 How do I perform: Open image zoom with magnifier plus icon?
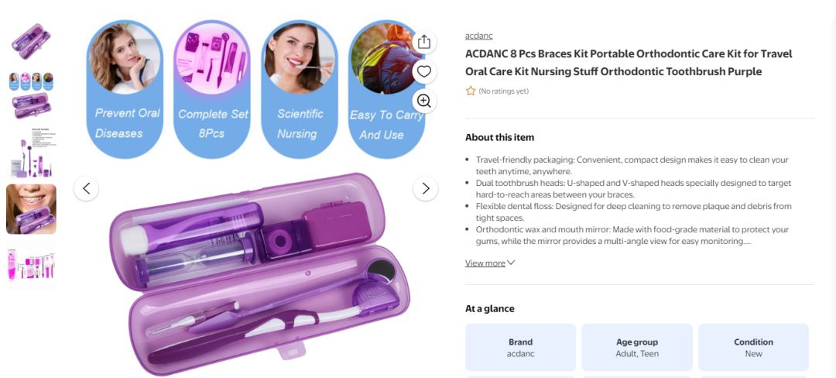[x=424, y=101]
